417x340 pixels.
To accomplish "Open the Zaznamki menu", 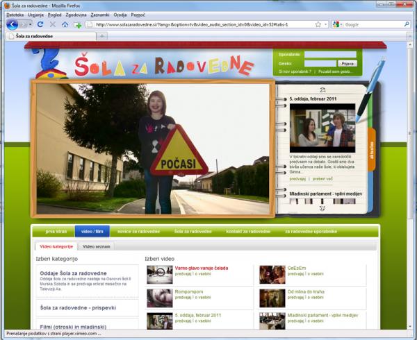I will click(99, 14).
